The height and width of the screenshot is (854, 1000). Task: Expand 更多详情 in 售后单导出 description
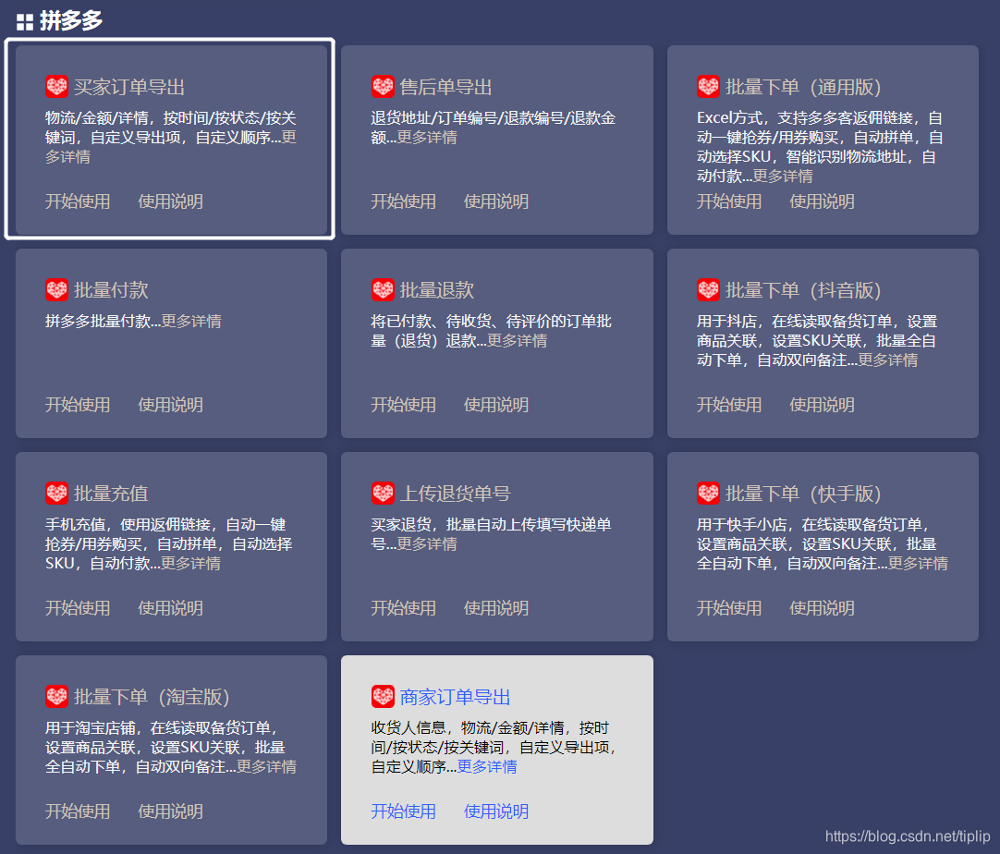pos(427,138)
